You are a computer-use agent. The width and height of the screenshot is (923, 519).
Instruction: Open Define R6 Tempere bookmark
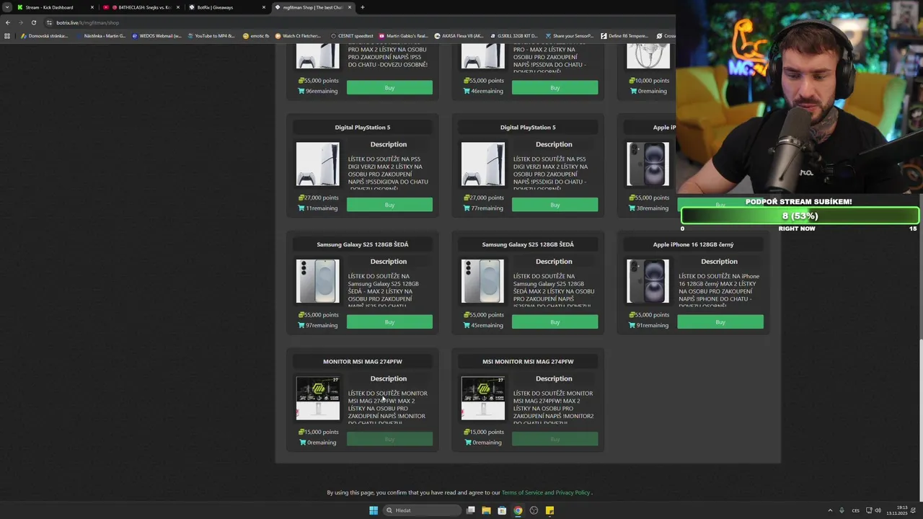pos(624,35)
